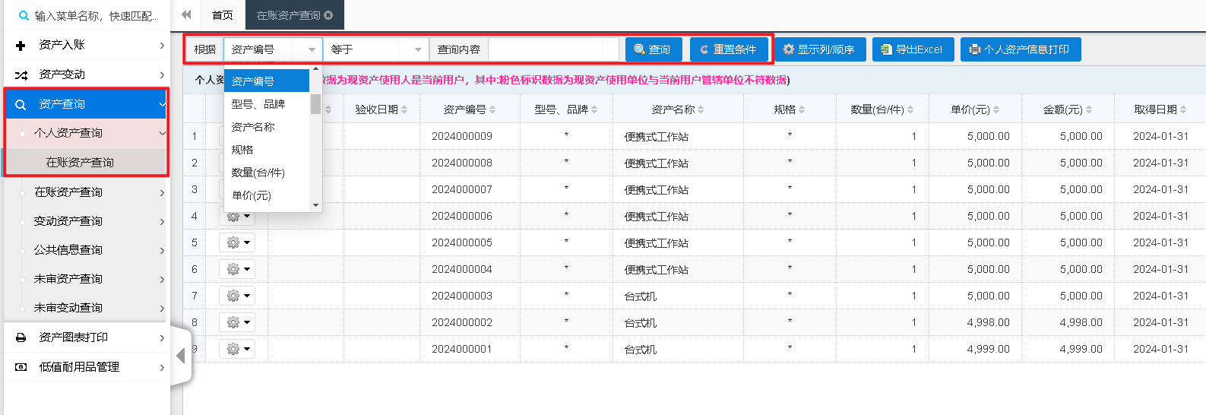Click the 重置条件 reset button
1206x415 pixels.
pyautogui.click(x=728, y=49)
